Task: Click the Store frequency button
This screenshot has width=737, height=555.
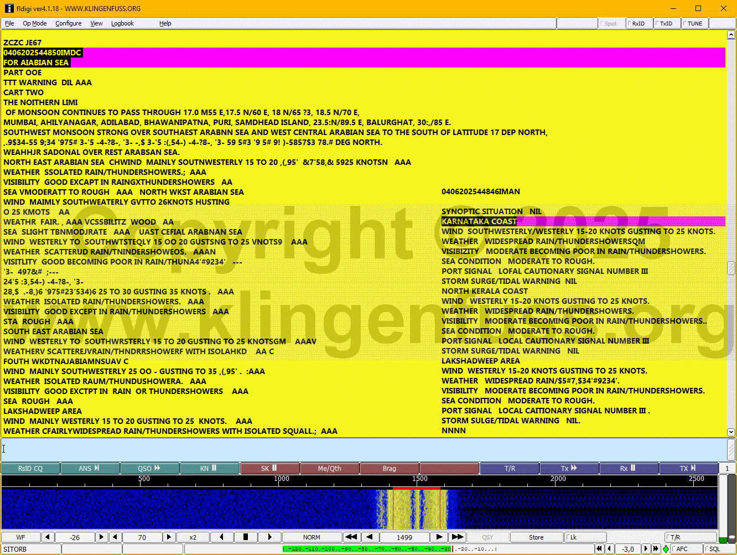Action: (536, 537)
